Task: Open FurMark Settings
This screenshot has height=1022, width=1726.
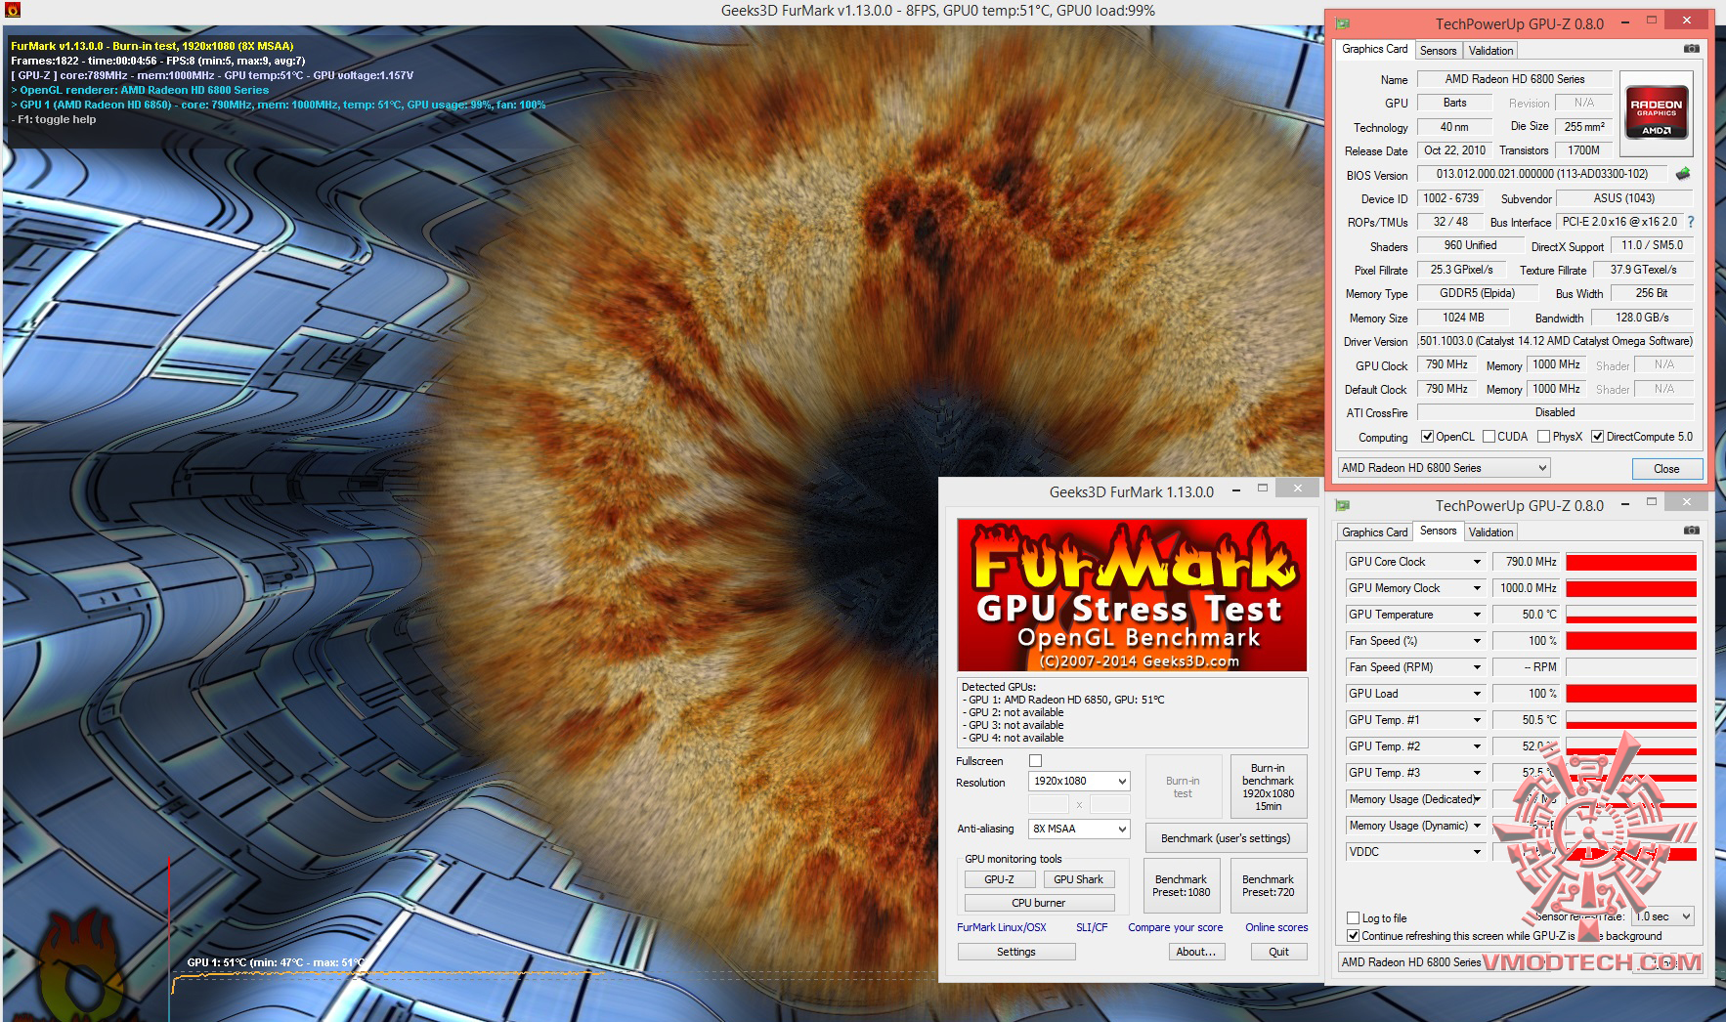Action: [x=1016, y=952]
